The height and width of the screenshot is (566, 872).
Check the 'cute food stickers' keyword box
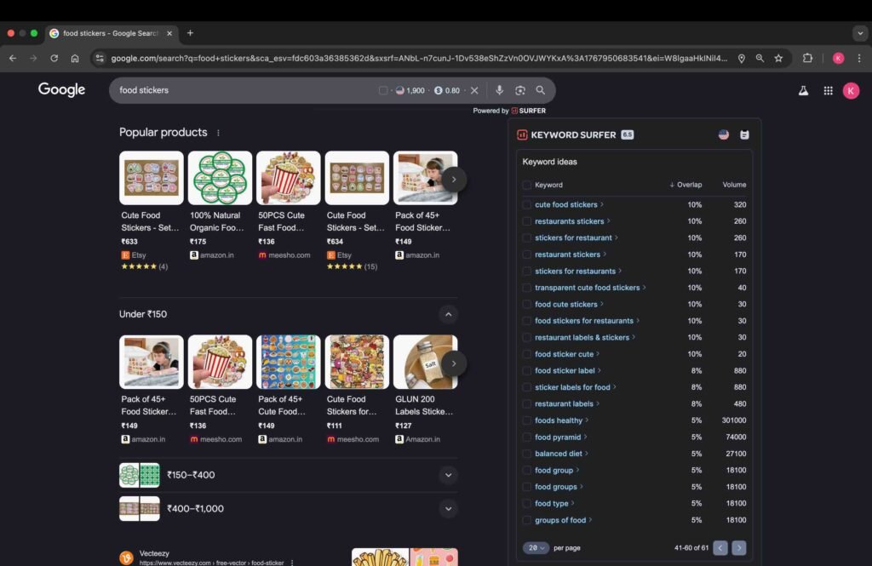click(527, 205)
